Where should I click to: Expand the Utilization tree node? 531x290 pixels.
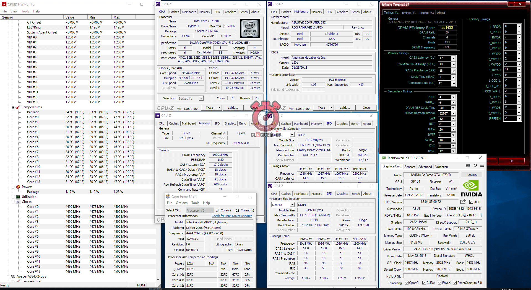click(13, 197)
